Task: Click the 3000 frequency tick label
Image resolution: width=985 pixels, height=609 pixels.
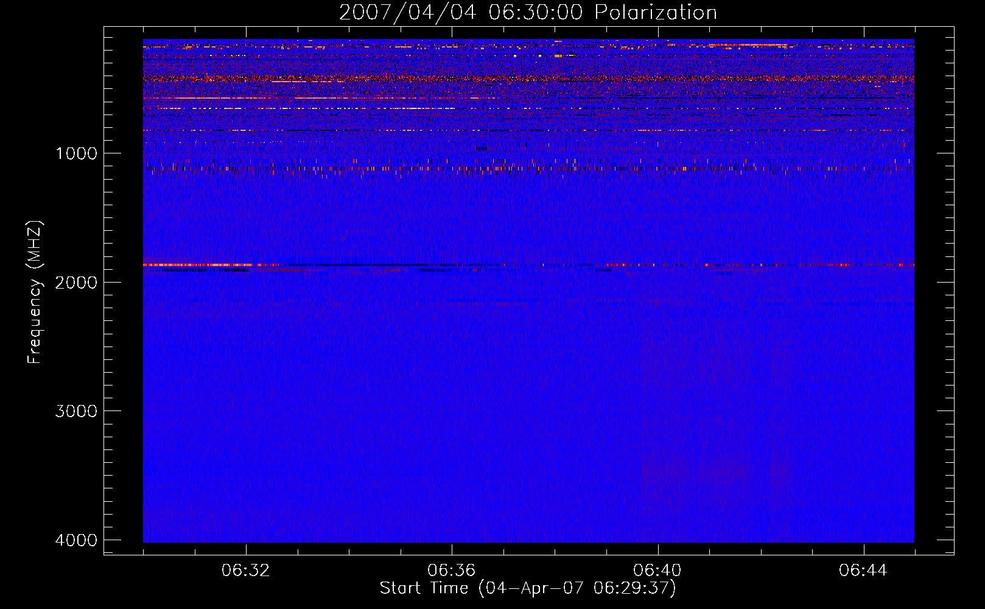Action: pyautogui.click(x=76, y=411)
